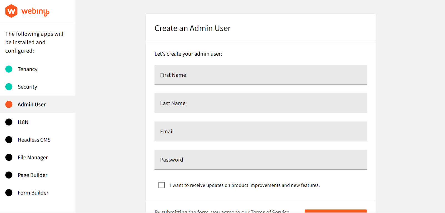This screenshot has height=213, width=445.
Task: Check the box to receive new feature updates
Action: pos(161,185)
